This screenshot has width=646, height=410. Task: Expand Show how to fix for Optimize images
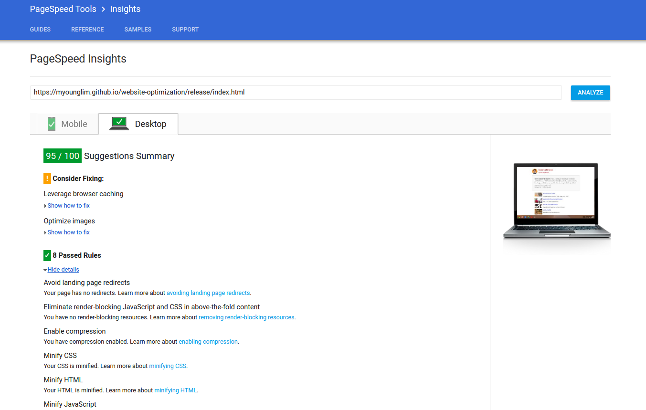pyautogui.click(x=68, y=232)
